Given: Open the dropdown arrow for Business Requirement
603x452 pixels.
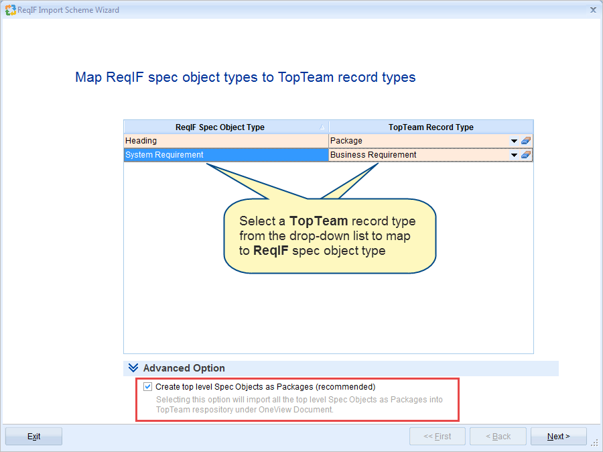Looking at the screenshot, I should click(x=514, y=155).
